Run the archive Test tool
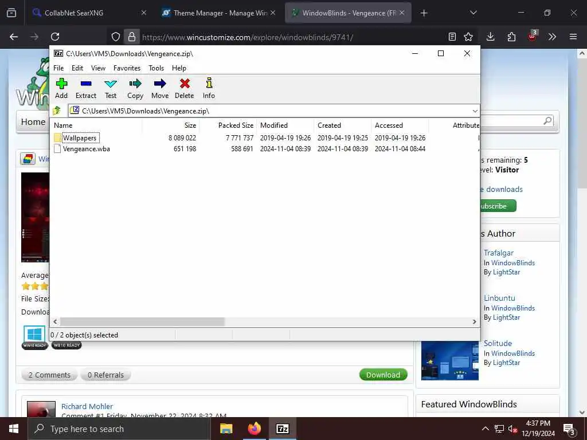This screenshot has width=587, height=440. [111, 88]
